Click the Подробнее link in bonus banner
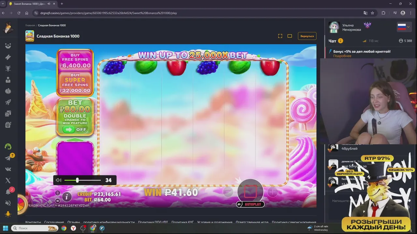 342,56
